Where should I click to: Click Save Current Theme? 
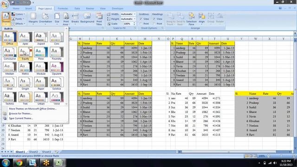click(x=21, y=118)
